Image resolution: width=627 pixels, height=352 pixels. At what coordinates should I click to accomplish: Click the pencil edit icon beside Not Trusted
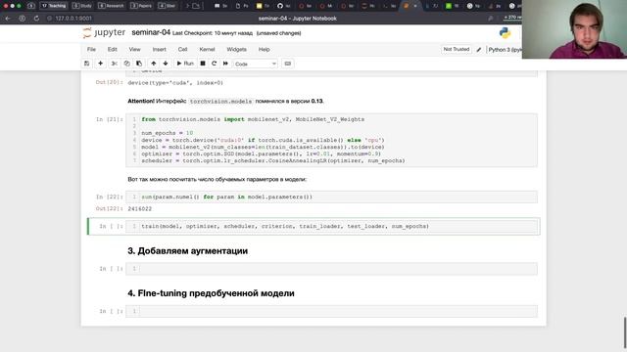pyautogui.click(x=479, y=50)
